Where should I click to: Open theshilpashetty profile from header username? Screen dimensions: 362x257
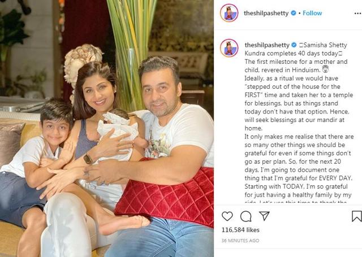point(266,14)
